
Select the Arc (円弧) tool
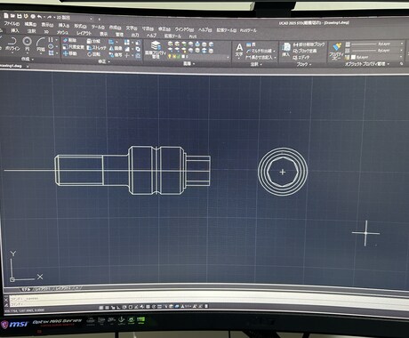click(41, 45)
